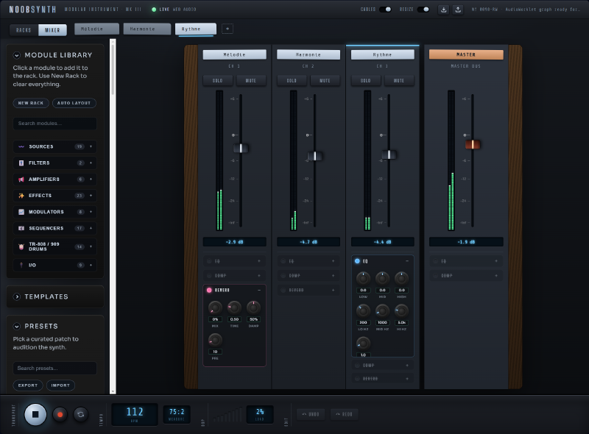This screenshot has height=434, width=589.
Task: Click the Sources waveform icon
Action: coord(21,146)
